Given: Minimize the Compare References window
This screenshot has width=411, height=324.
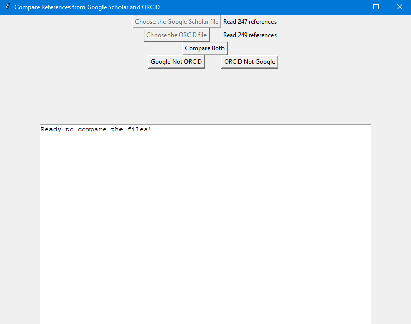Looking at the screenshot, I should point(353,7).
